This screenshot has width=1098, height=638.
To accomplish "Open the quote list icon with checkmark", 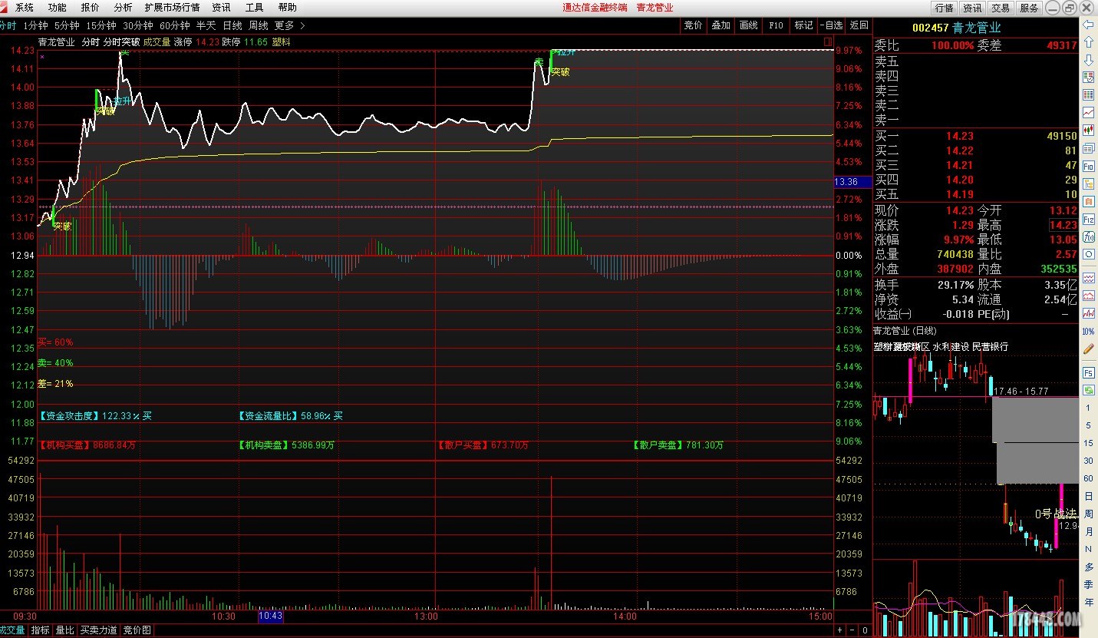I will click(x=1088, y=78).
